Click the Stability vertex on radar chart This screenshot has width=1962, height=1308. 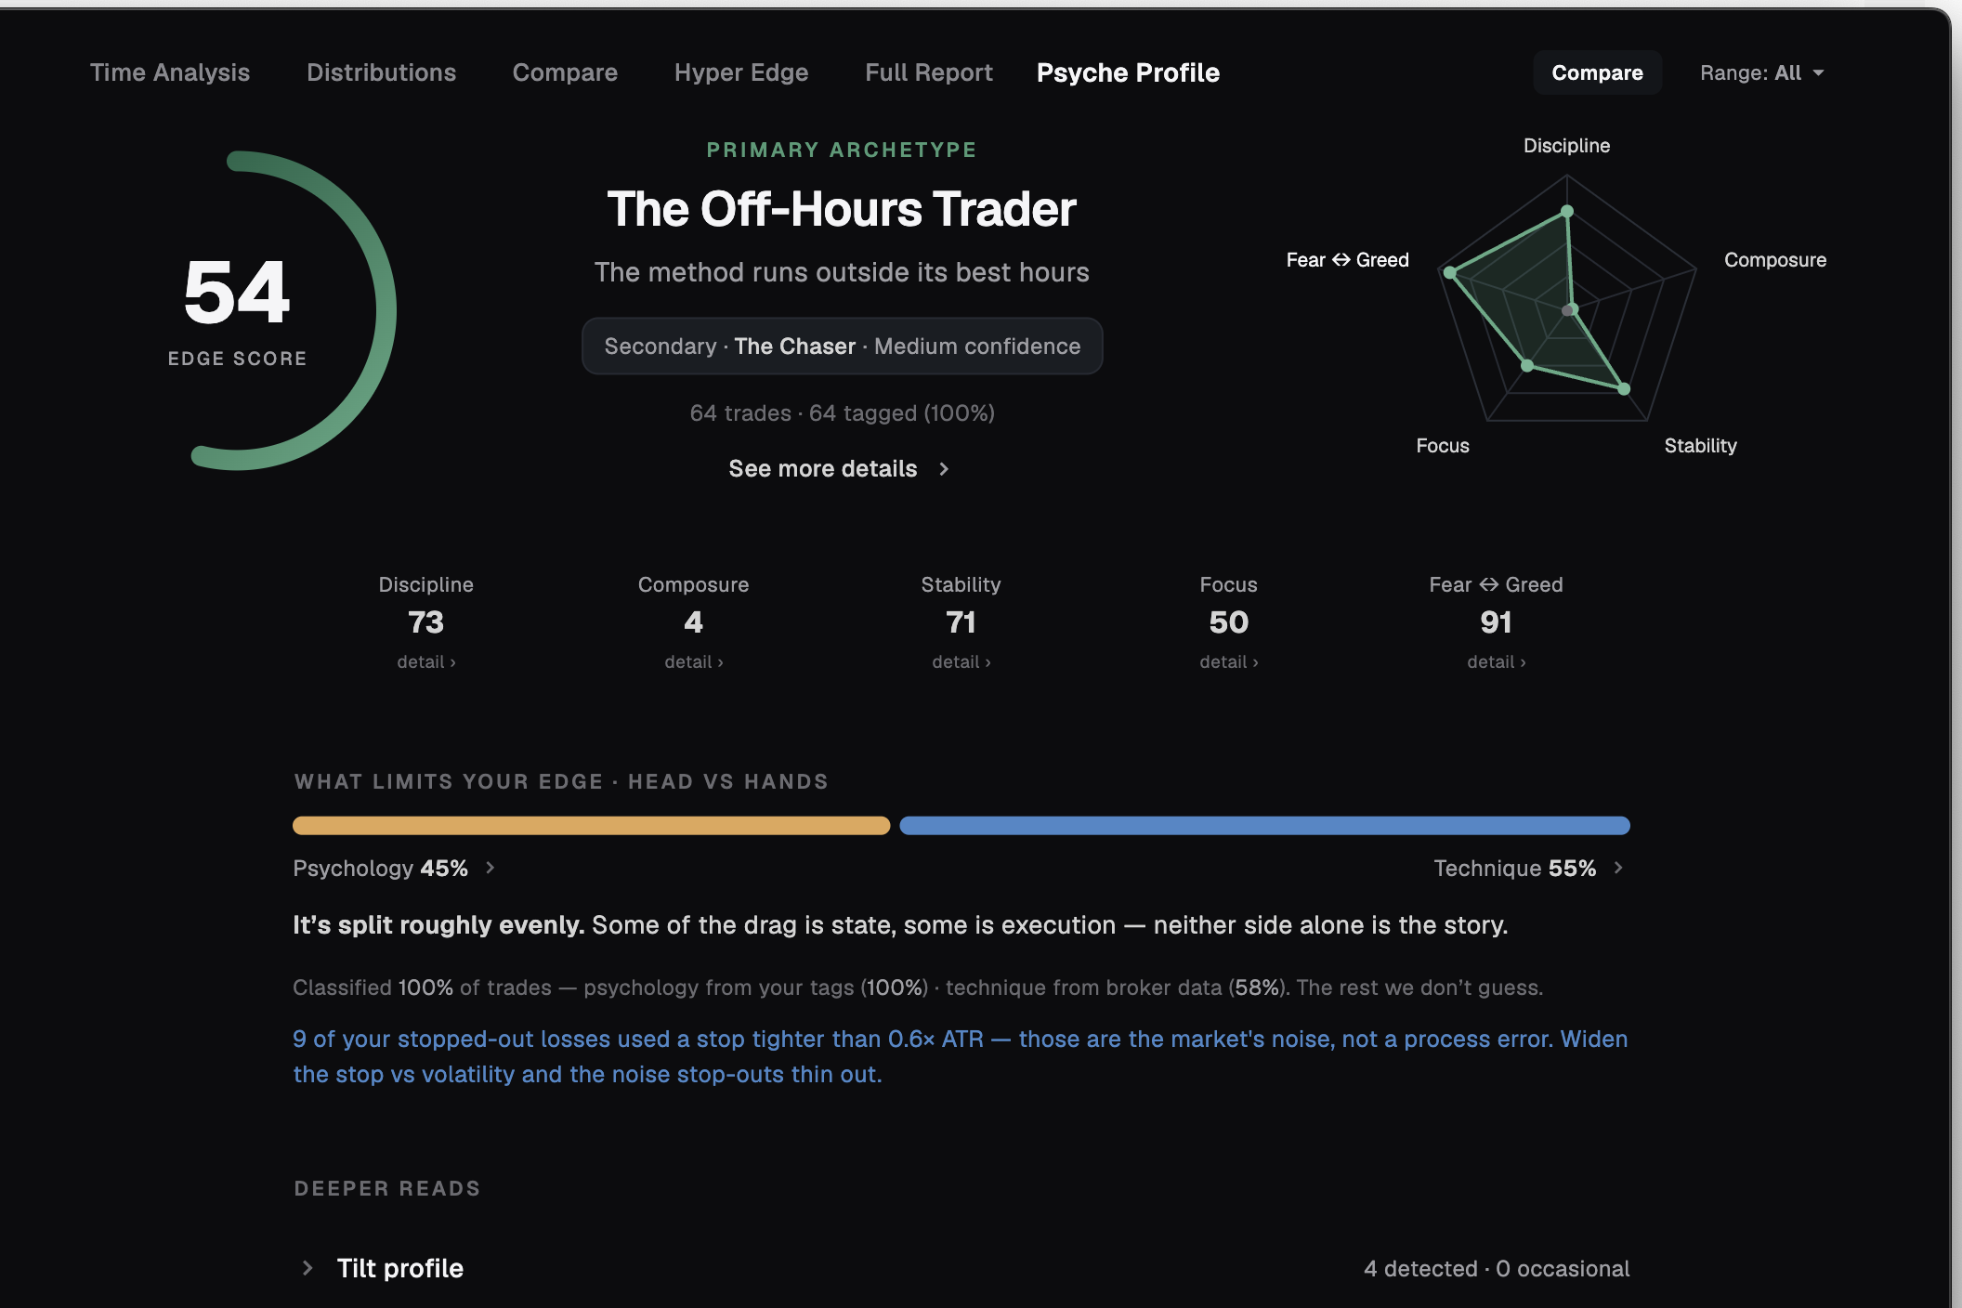pos(1624,389)
